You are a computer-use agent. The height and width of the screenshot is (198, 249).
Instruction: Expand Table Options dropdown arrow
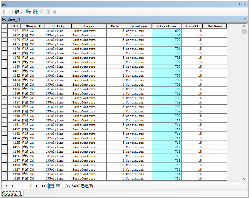[x=10, y=12]
